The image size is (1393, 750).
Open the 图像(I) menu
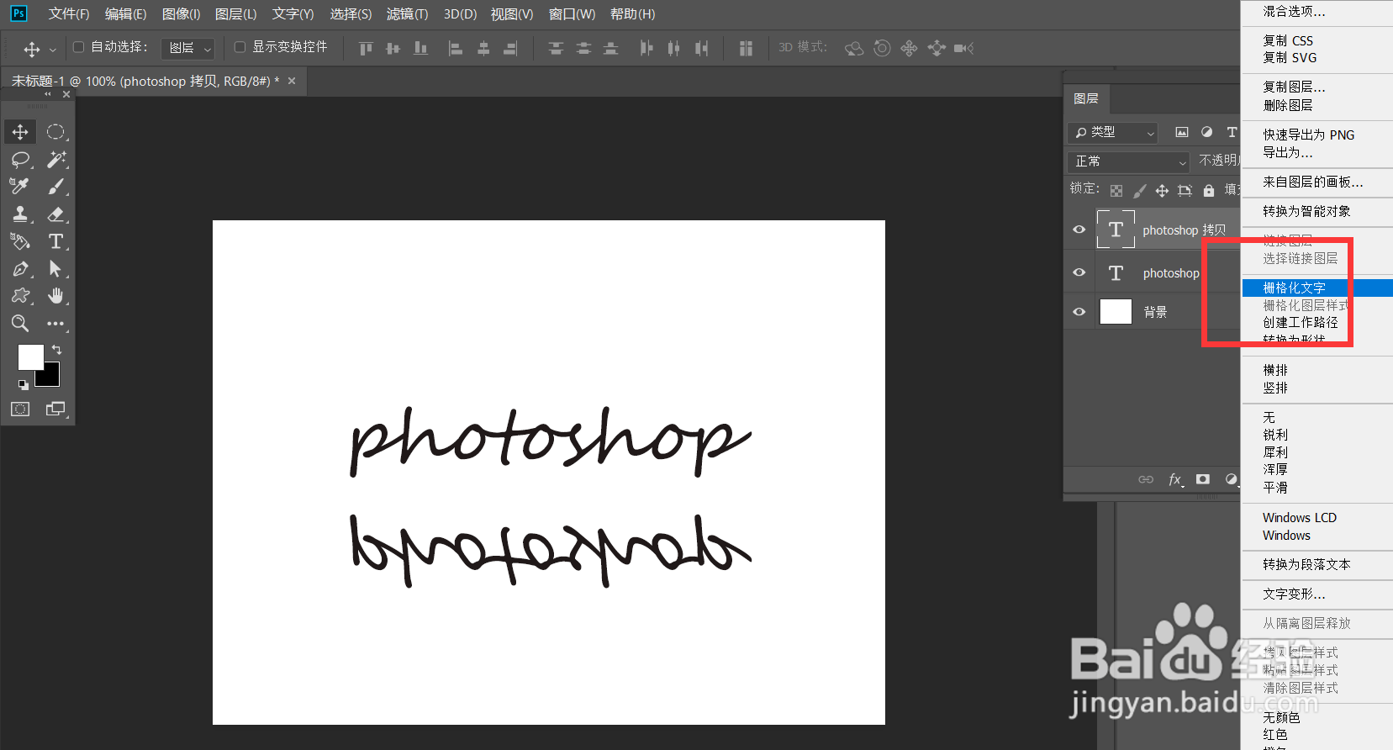coord(181,14)
